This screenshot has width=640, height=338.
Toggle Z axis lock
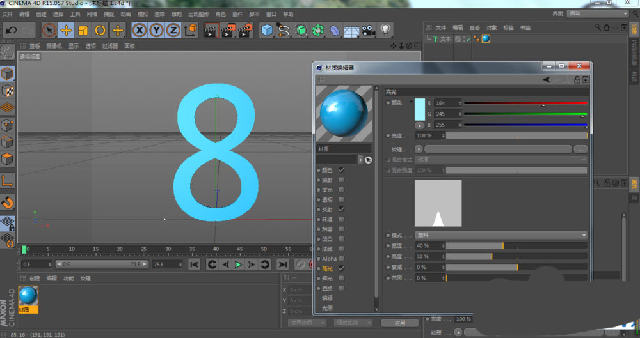click(173, 30)
